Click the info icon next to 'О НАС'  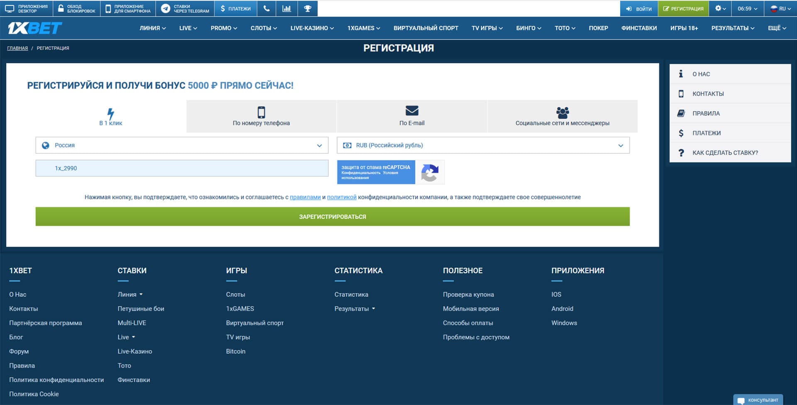681,74
